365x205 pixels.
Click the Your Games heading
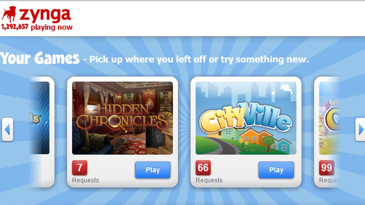pyautogui.click(x=40, y=58)
